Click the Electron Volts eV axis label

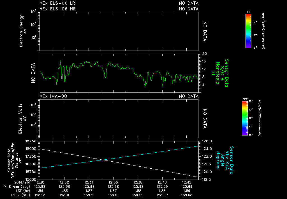[x=22, y=119]
